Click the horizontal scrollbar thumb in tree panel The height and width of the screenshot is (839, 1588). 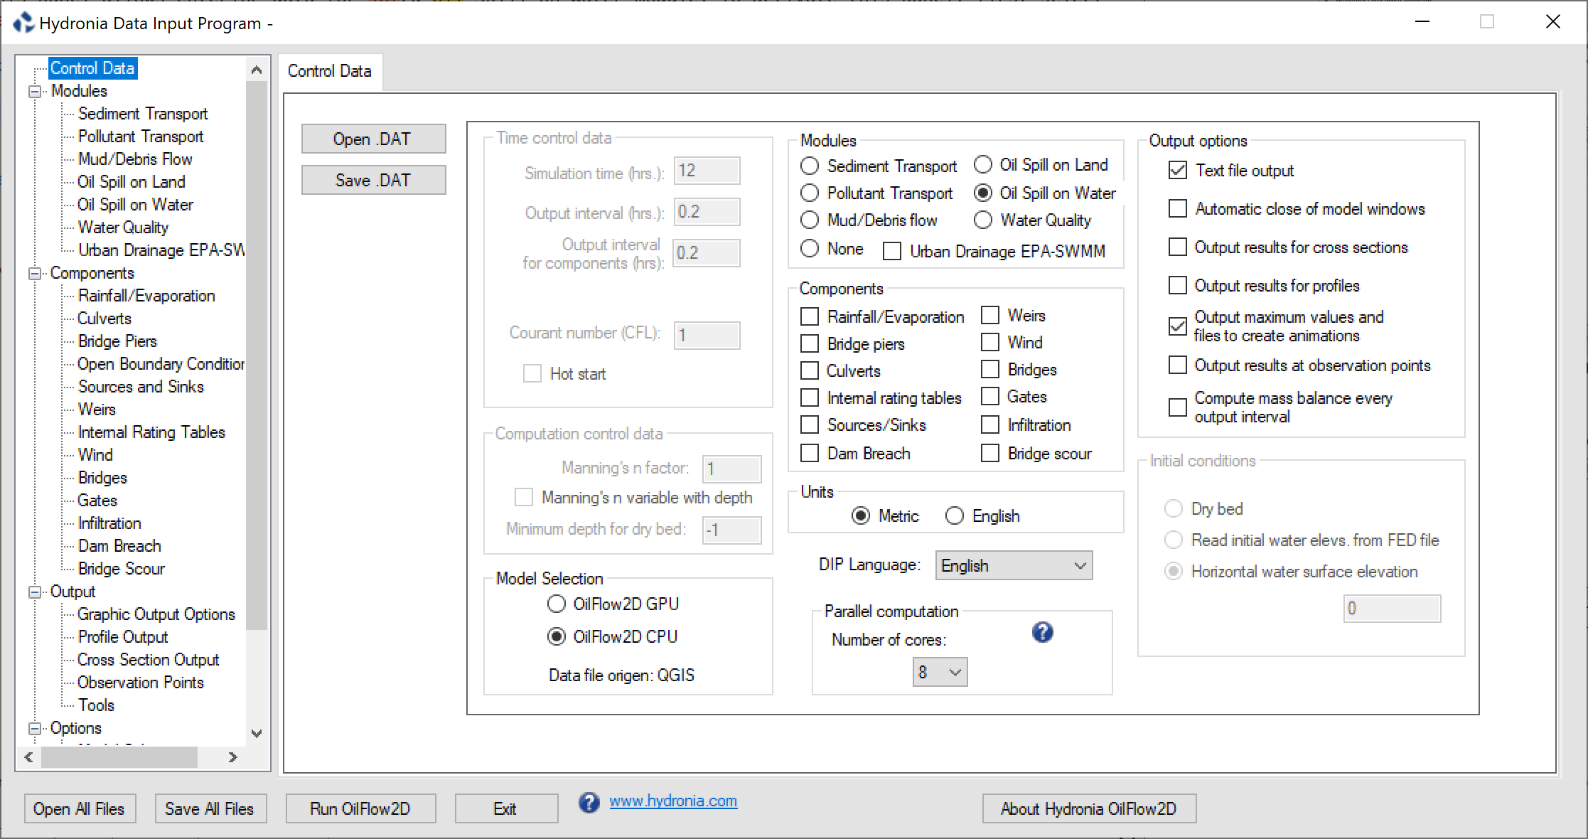tap(119, 757)
